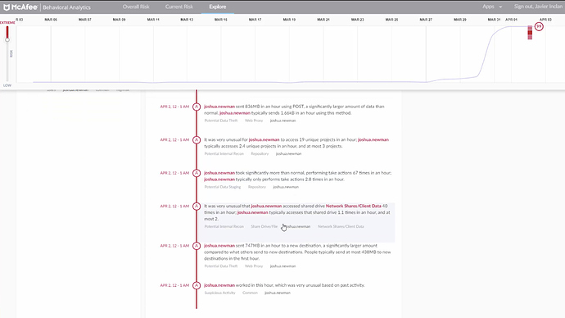
Task: Click Common tag under last event
Action: point(250,293)
